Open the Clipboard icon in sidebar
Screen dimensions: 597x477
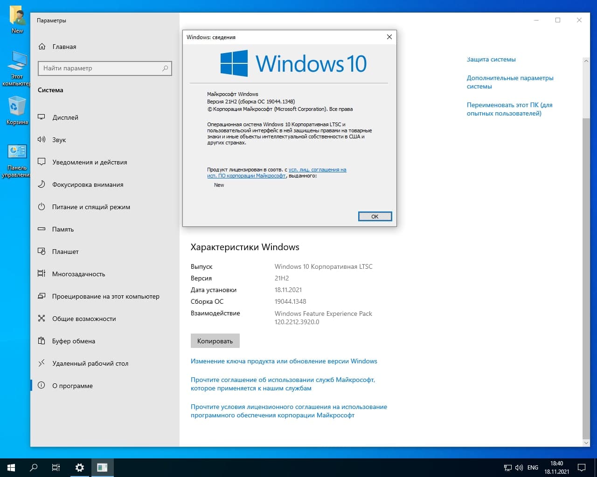pyautogui.click(x=42, y=341)
